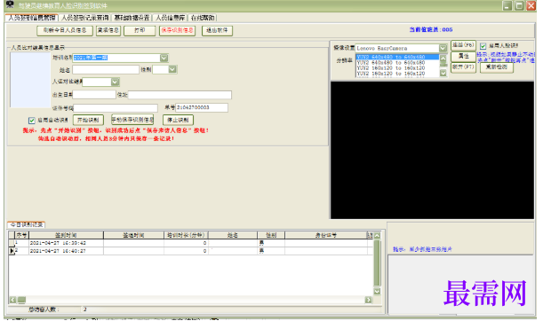This screenshot has width=543, height=321.
Task: Click the 签退时间 column header
Action: [133, 235]
